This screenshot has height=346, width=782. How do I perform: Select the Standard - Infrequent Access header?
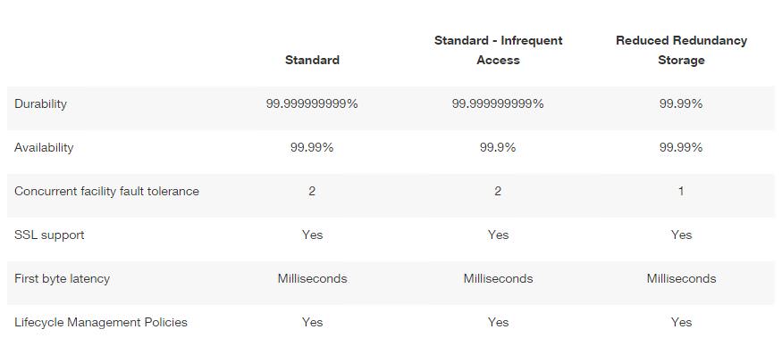coord(498,50)
